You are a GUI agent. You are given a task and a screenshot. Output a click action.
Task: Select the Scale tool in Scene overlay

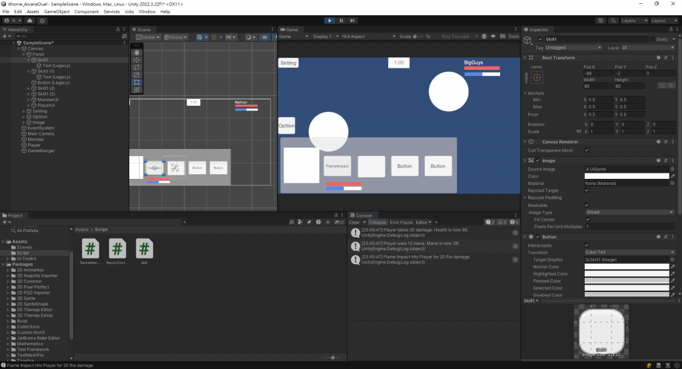pyautogui.click(x=137, y=74)
